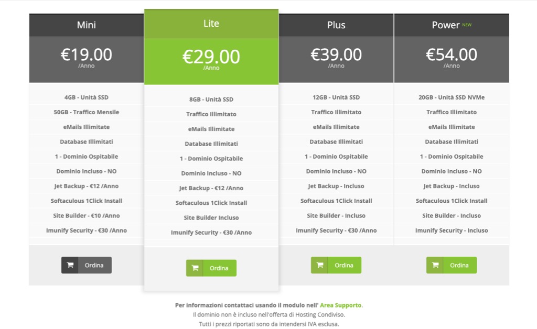
Task: Click the 20GB SSD NVMe feature row
Action: pos(452,97)
